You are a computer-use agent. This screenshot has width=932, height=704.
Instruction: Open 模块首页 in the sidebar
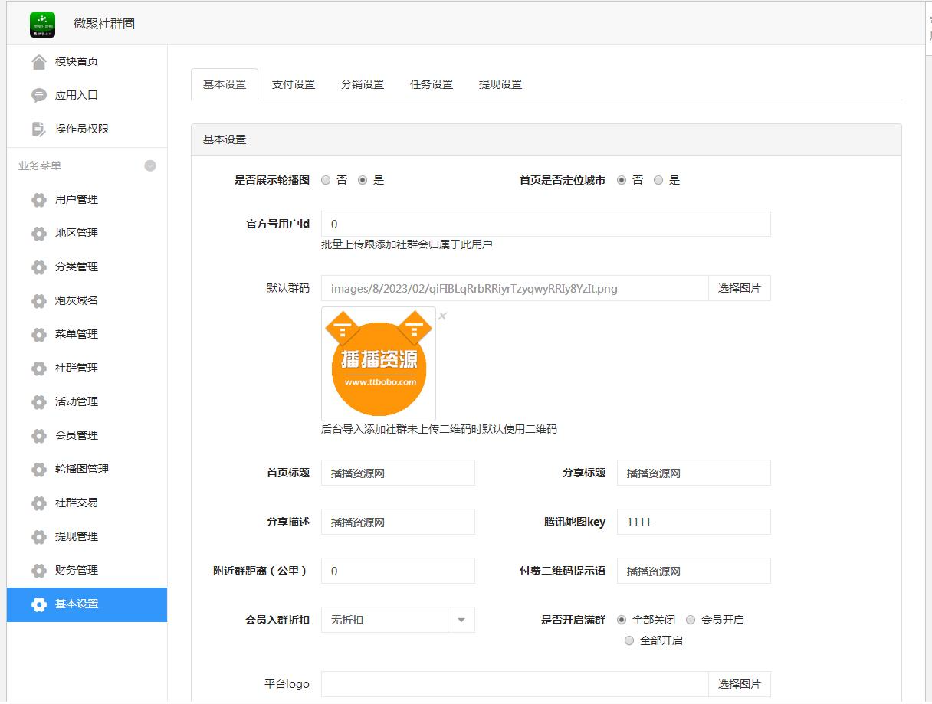point(87,61)
